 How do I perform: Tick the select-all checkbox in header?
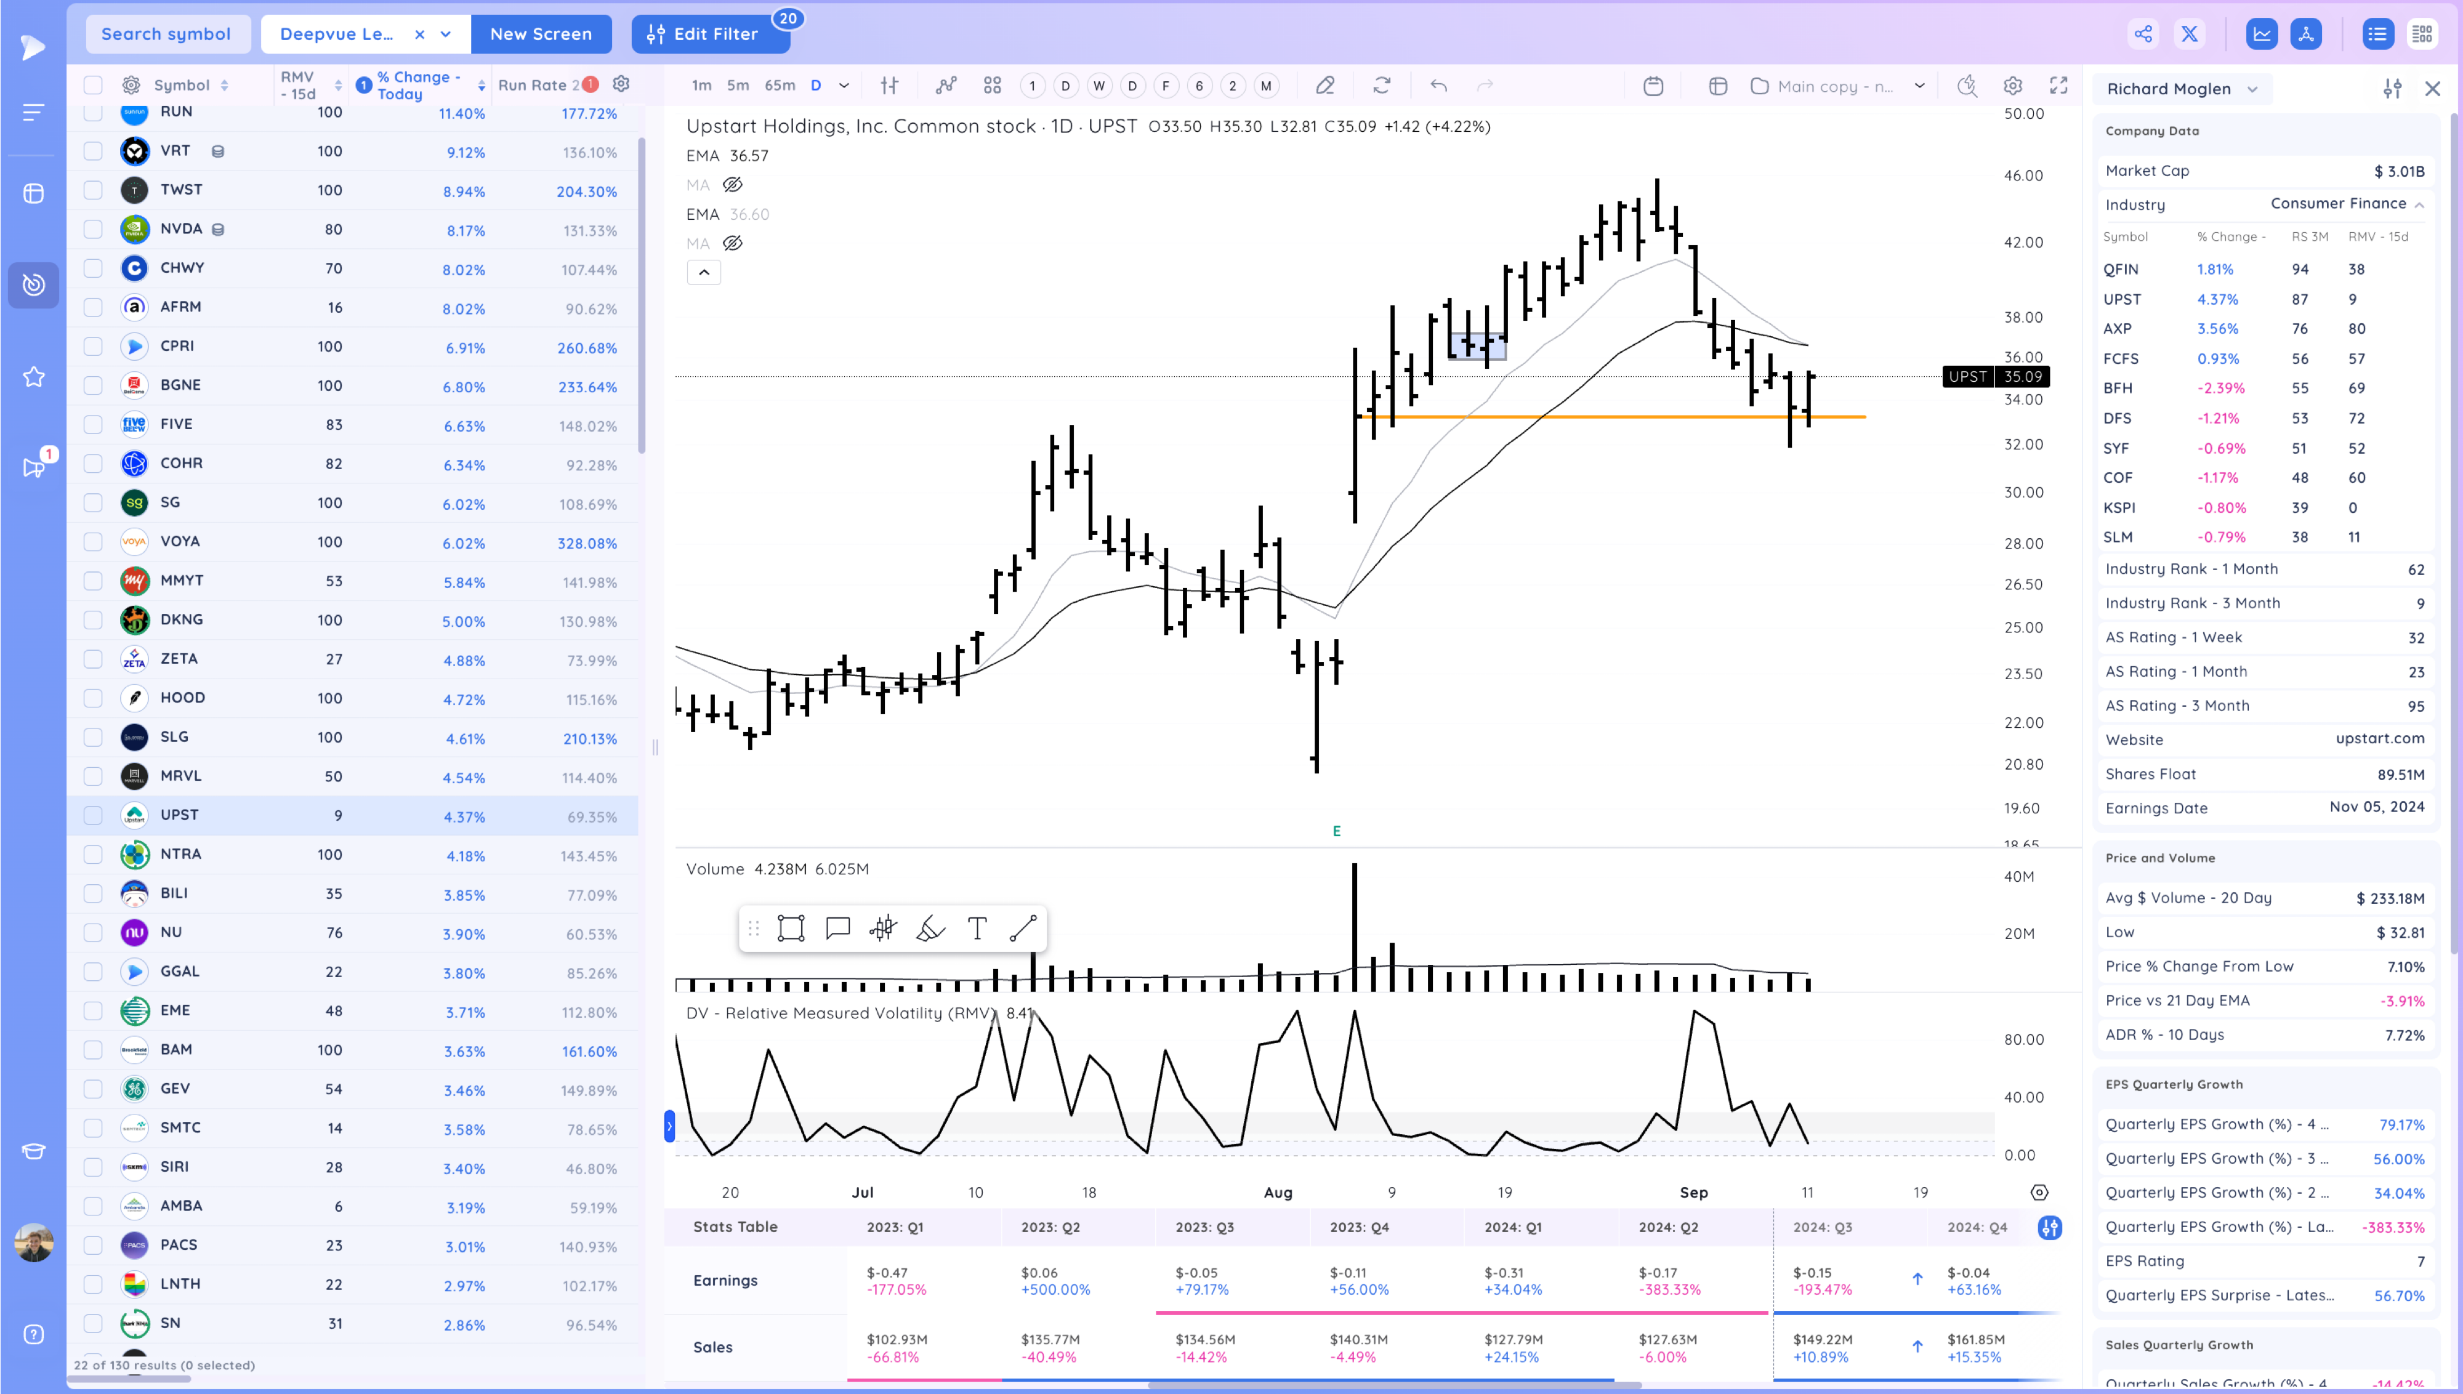93,85
